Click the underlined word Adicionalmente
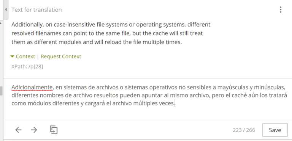292x141 pixels. 32,87
